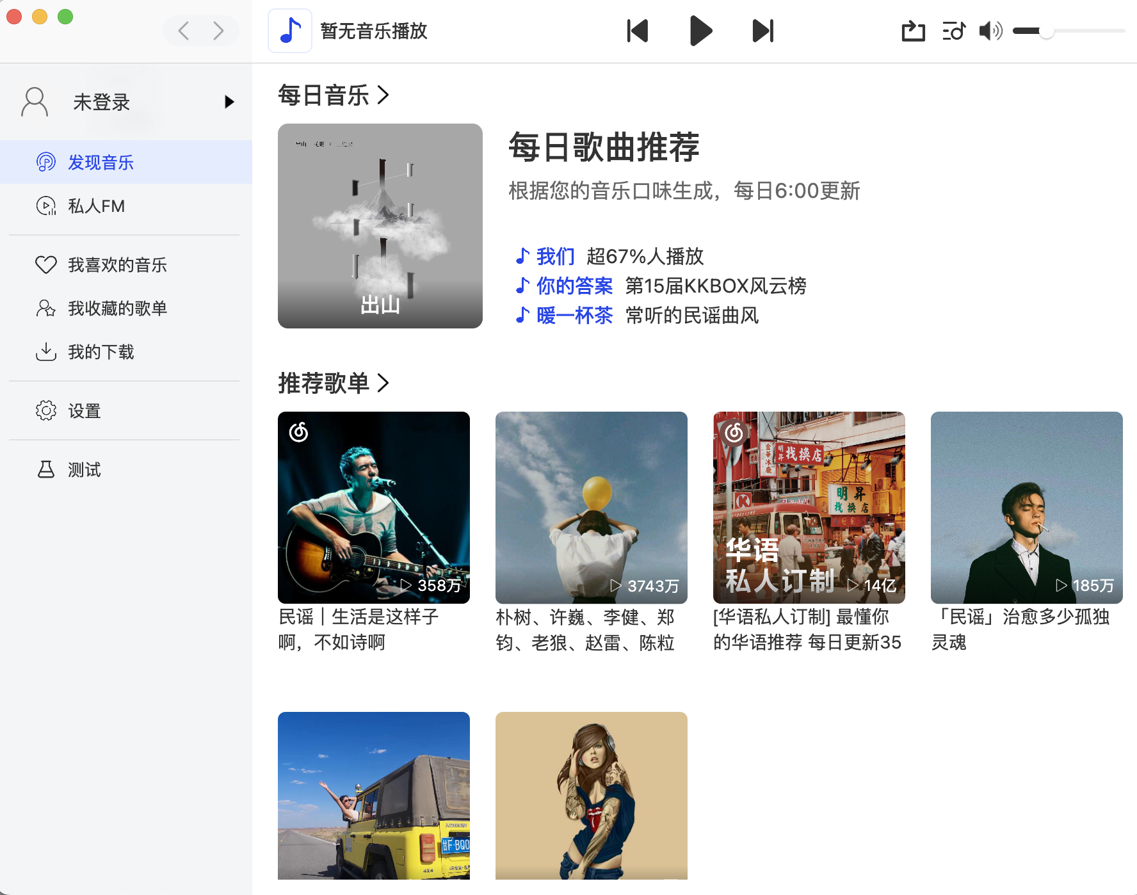Screen dimensions: 1137x895
Task: Play the song 你的答案
Action: click(x=575, y=286)
